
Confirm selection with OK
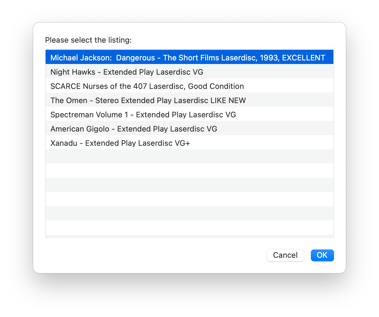pyautogui.click(x=322, y=255)
